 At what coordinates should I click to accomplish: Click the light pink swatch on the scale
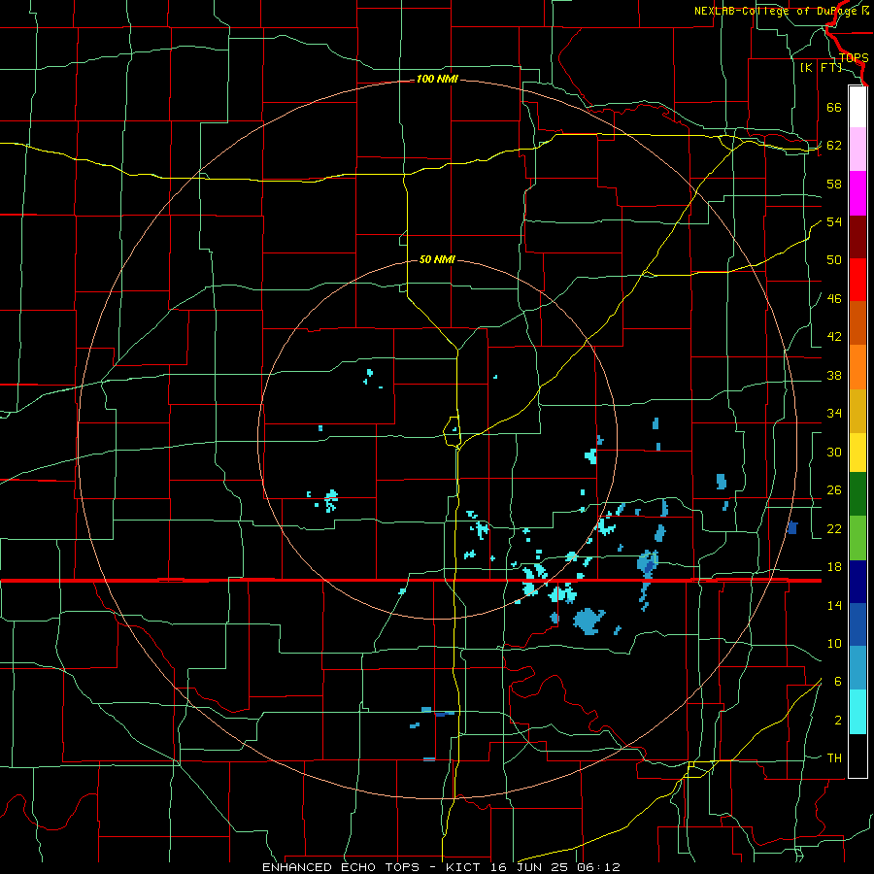click(857, 150)
